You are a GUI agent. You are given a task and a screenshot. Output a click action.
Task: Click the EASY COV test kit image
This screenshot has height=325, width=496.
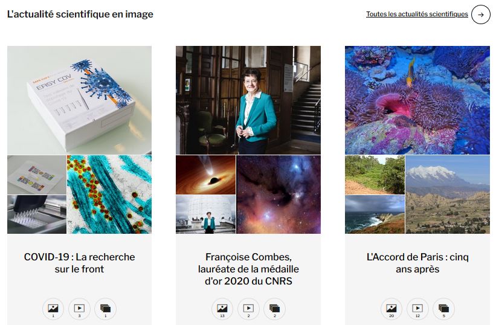tap(79, 100)
